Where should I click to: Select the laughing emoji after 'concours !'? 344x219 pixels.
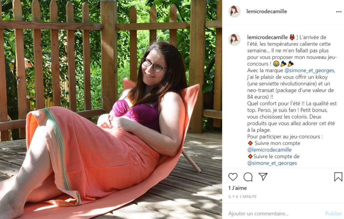tap(276, 64)
